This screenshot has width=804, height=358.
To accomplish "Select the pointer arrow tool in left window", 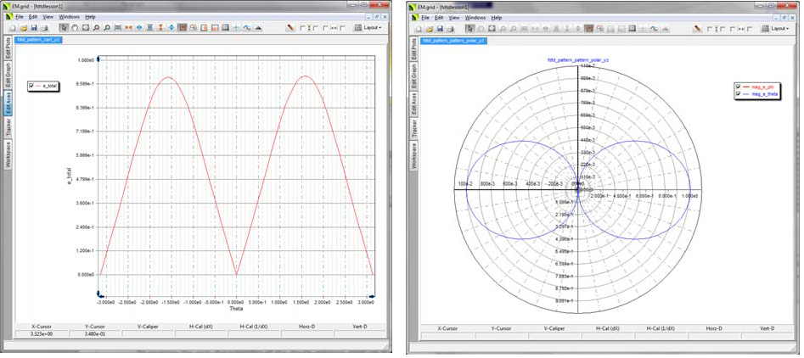I will pyautogui.click(x=65, y=28).
